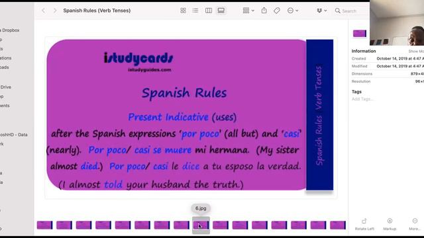
Task: Click the window title Spanish Rules (Verb Tenses)
Action: [x=97, y=11]
